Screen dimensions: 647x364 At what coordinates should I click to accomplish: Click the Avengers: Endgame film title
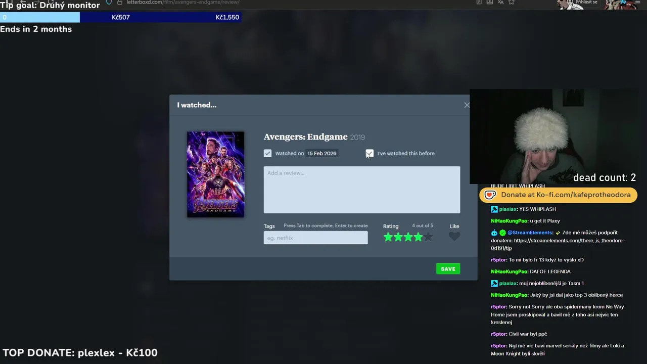coord(305,137)
